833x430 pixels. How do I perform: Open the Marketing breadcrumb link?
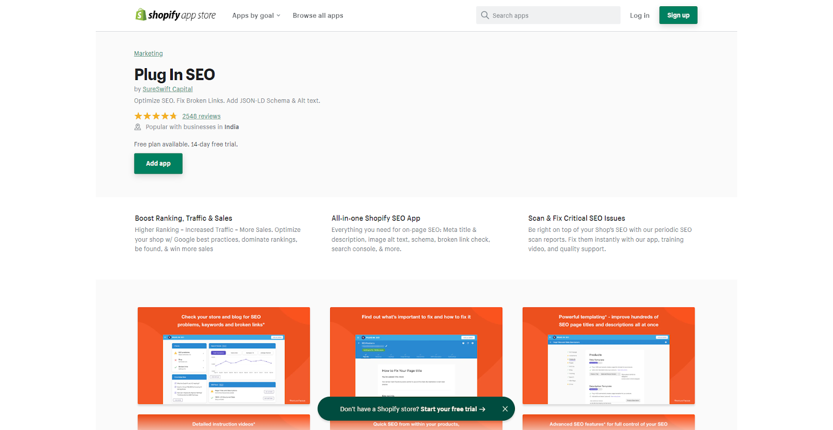point(148,54)
